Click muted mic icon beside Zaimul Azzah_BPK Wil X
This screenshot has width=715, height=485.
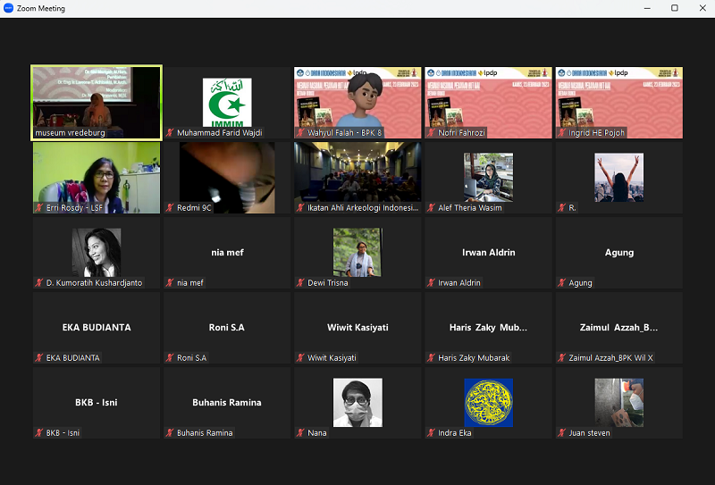[x=562, y=358]
